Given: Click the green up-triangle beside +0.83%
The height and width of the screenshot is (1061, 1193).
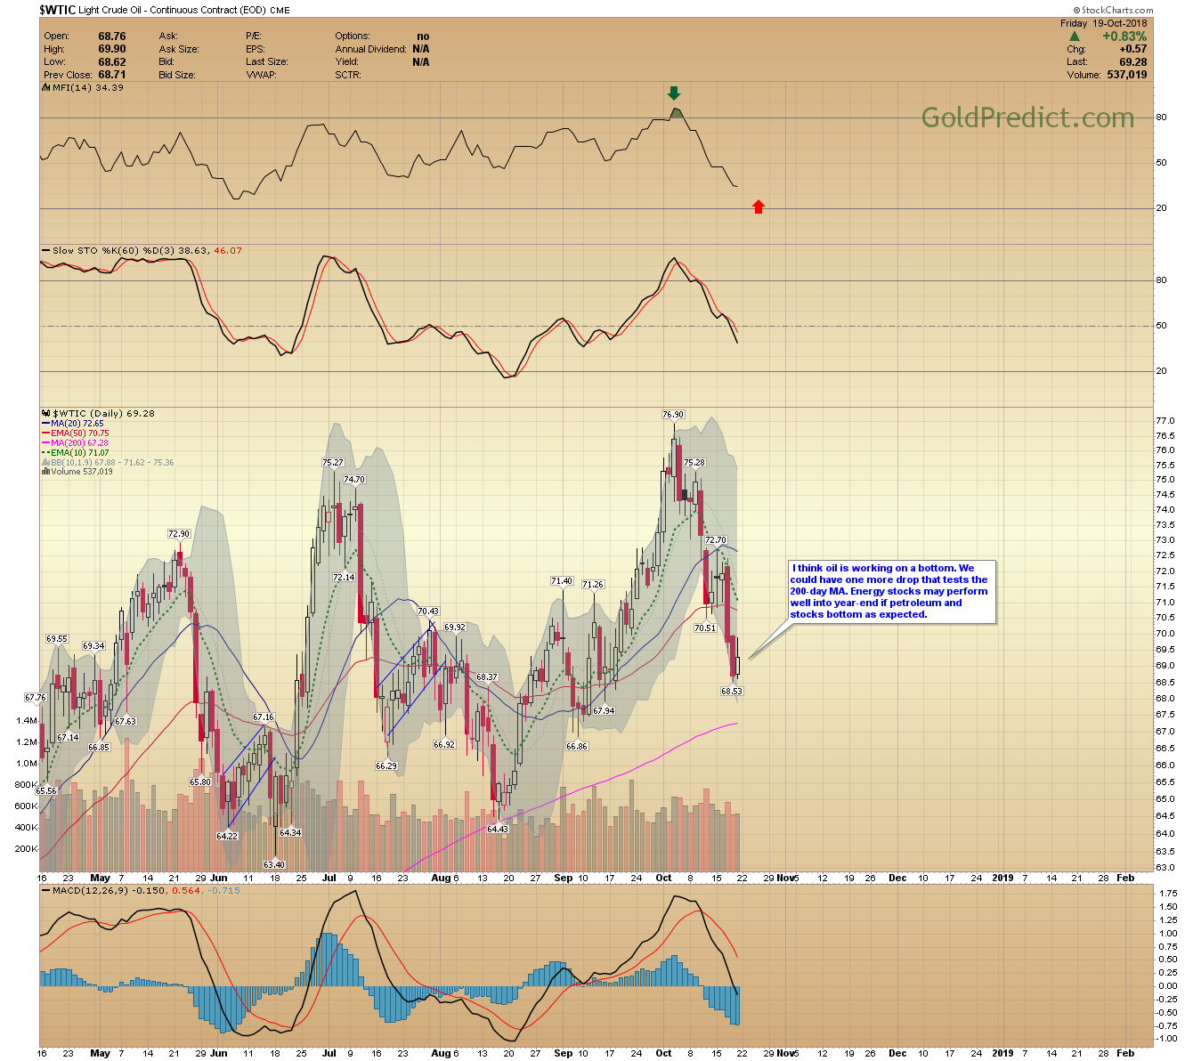Looking at the screenshot, I should tap(1075, 36).
